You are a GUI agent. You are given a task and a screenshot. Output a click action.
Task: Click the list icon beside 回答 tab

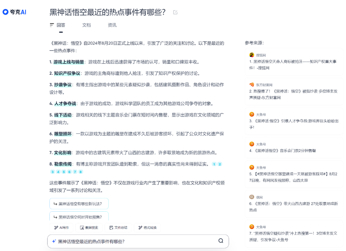pos(52,25)
